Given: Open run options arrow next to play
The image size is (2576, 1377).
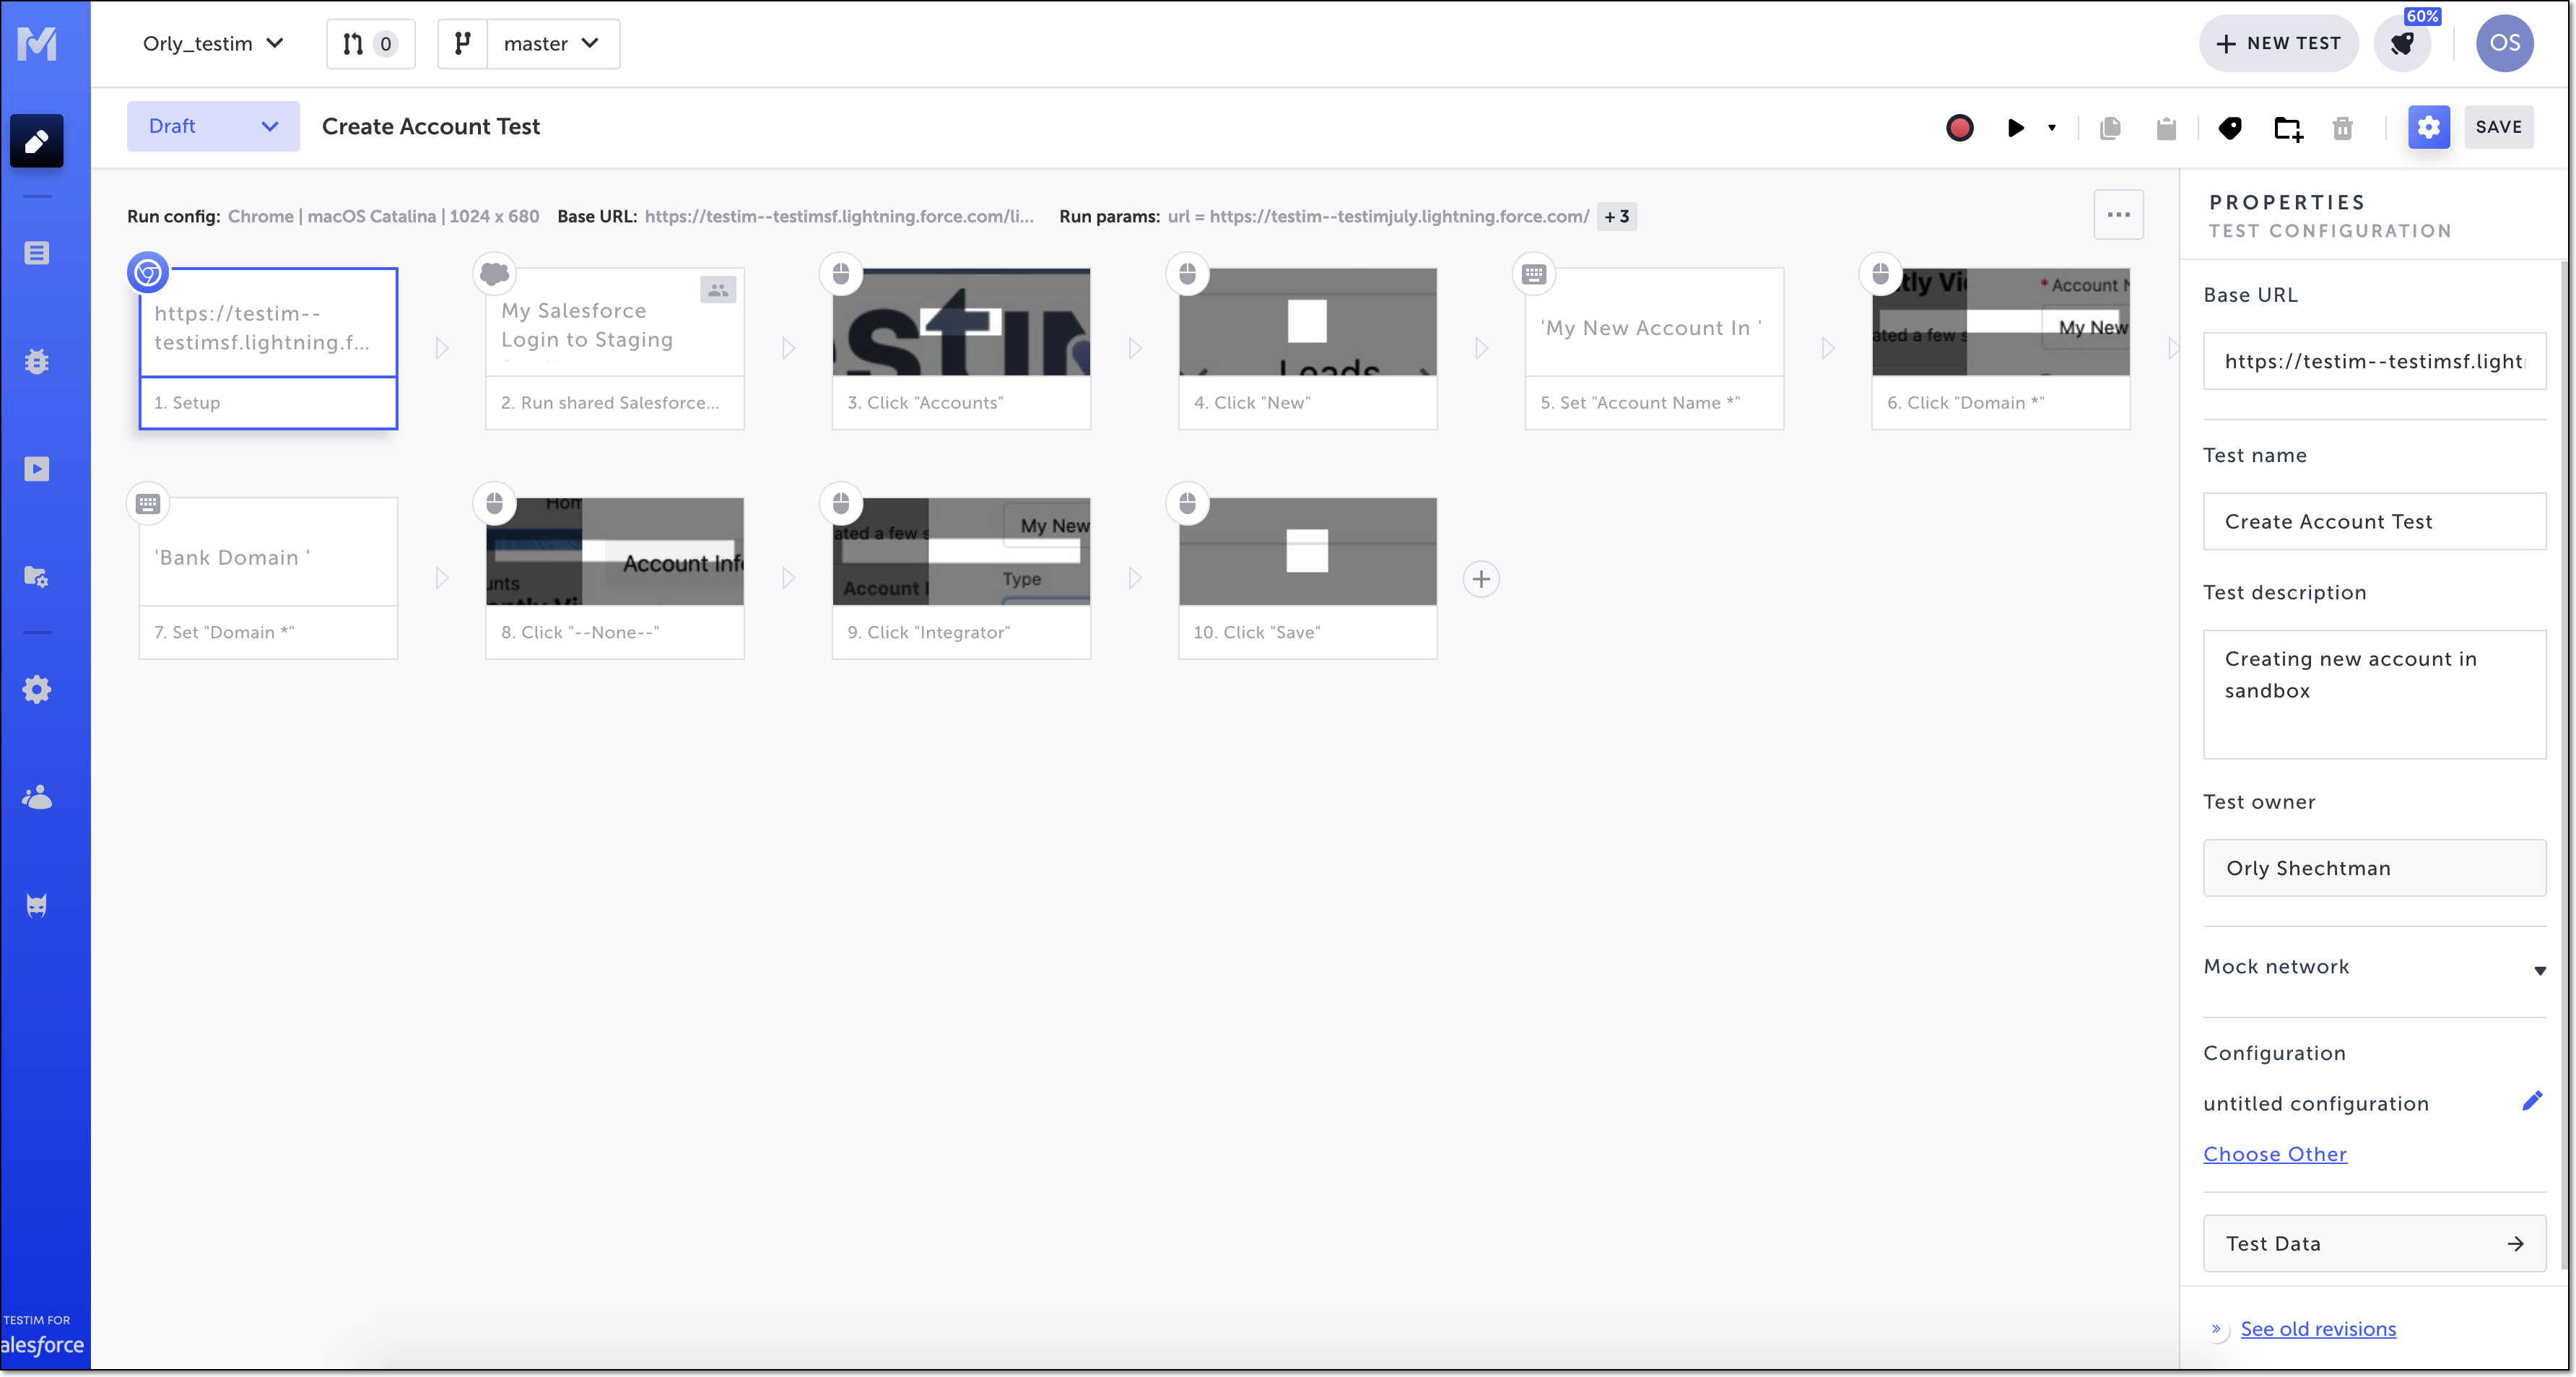Looking at the screenshot, I should (2052, 128).
